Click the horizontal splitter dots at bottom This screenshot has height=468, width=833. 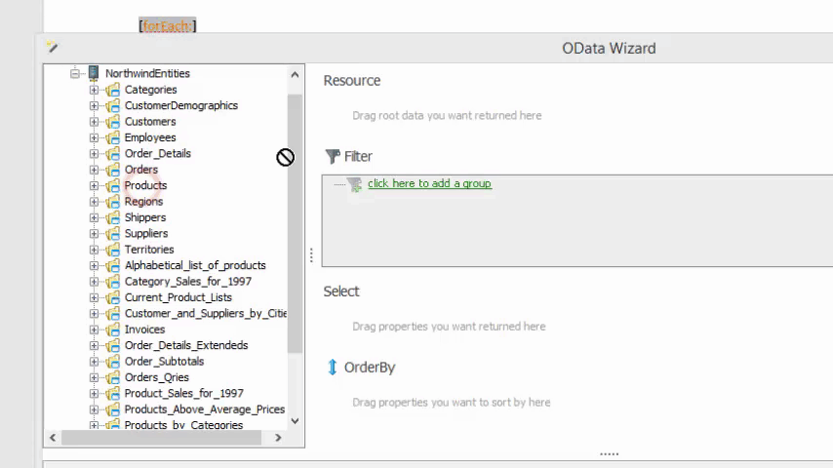pos(610,454)
